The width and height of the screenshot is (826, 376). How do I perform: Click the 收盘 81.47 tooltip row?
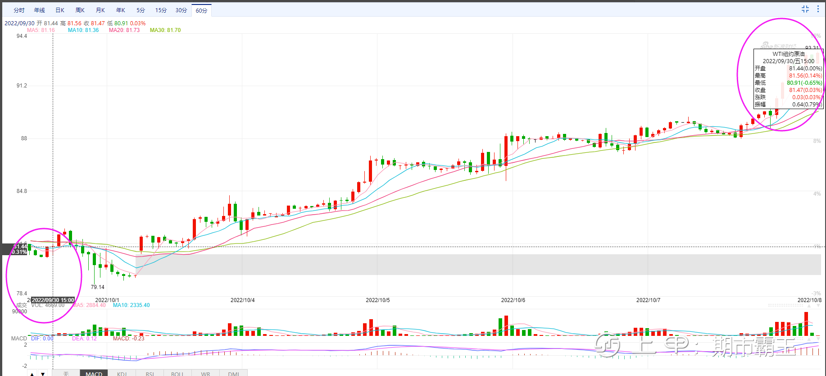[x=789, y=90]
